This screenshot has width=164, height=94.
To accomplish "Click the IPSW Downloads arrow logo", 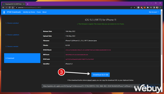I will [4, 12].
